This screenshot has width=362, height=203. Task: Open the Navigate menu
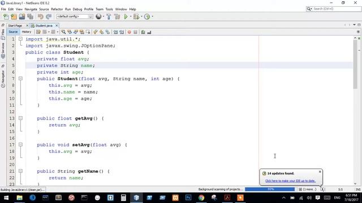31,9
